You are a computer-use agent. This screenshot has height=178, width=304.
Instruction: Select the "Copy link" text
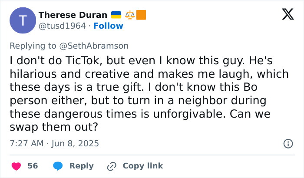[143, 166]
